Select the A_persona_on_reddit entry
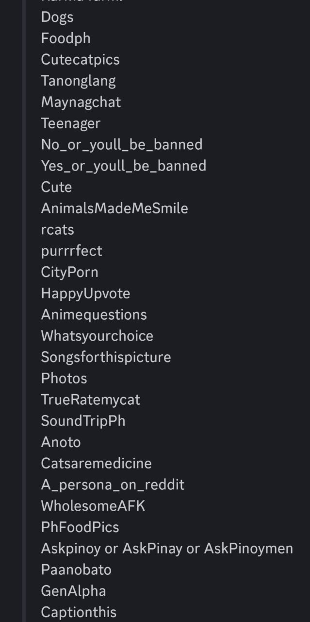Image resolution: width=310 pixels, height=622 pixels. 113,485
